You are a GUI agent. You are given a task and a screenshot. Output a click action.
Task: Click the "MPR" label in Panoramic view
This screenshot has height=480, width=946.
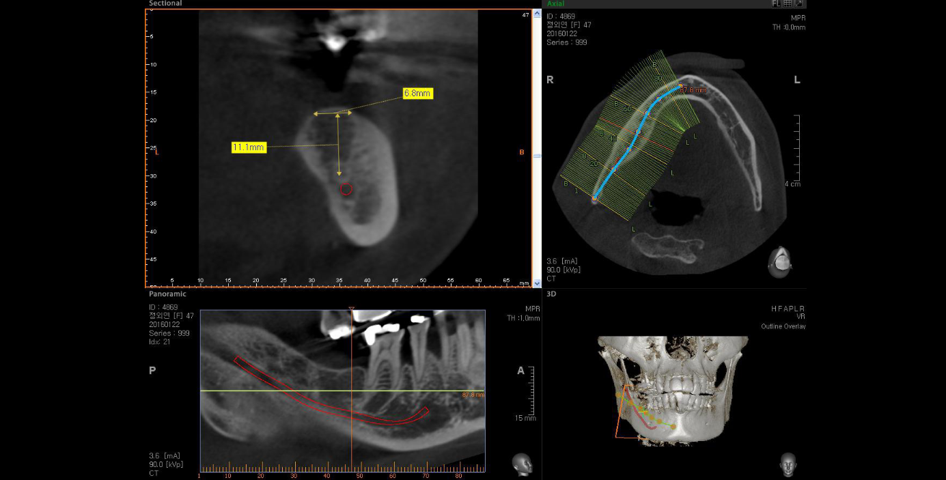[533, 309]
